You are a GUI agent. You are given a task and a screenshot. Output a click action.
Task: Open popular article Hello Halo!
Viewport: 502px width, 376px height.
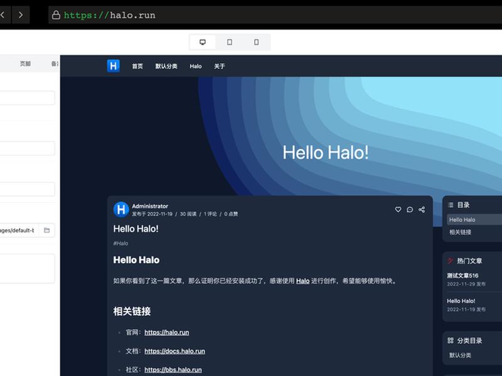coord(461,301)
